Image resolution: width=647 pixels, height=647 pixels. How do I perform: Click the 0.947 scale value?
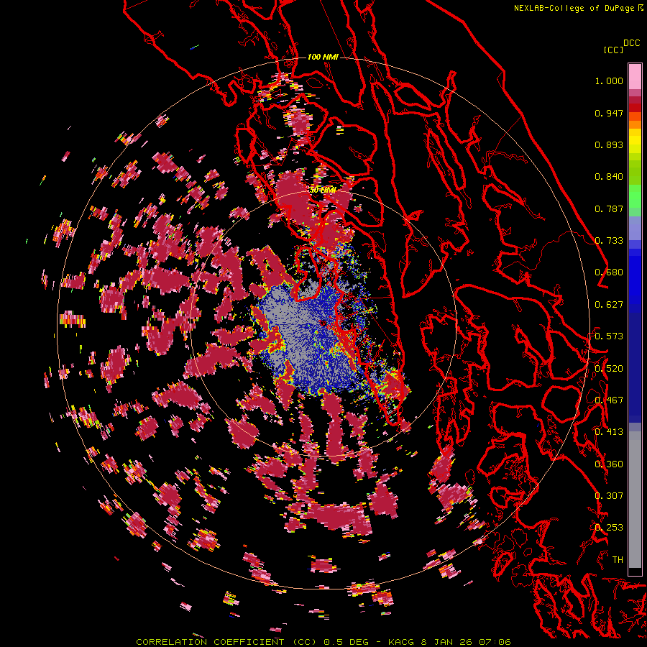[609, 113]
